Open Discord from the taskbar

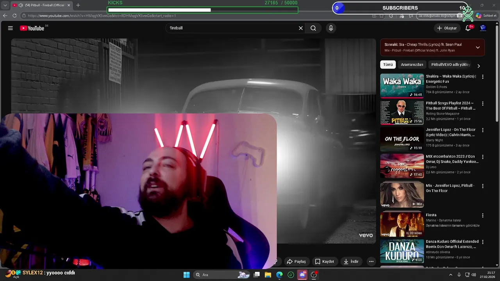click(302, 275)
